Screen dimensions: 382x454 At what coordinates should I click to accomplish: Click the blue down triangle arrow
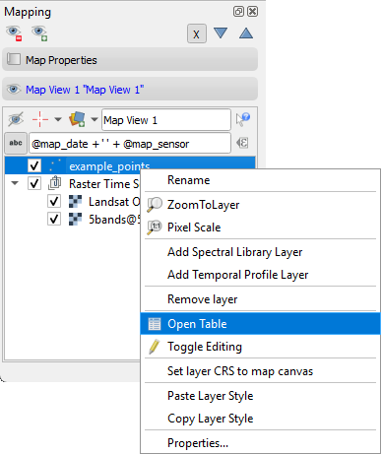[x=221, y=32]
